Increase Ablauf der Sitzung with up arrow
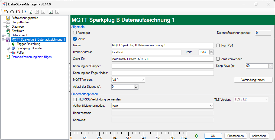The width and height of the screenshot is (275, 140). [x=136, y=86]
